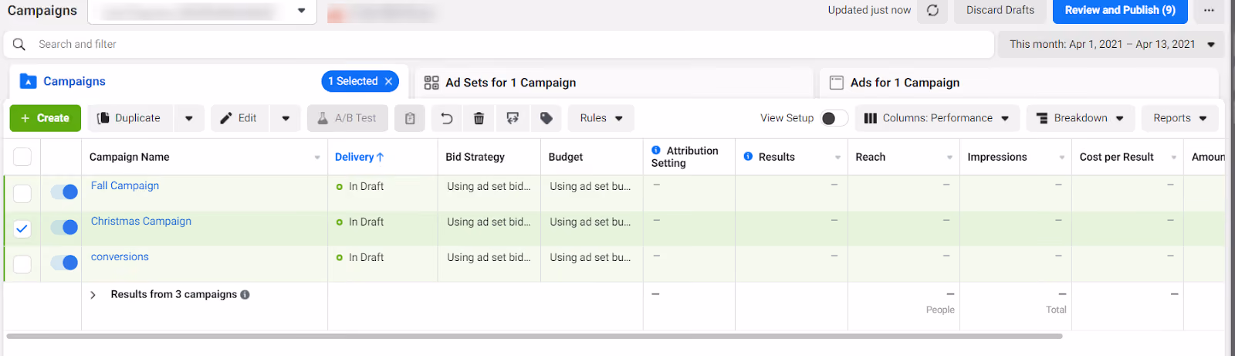Turn on the View Setup toggle

(x=834, y=118)
